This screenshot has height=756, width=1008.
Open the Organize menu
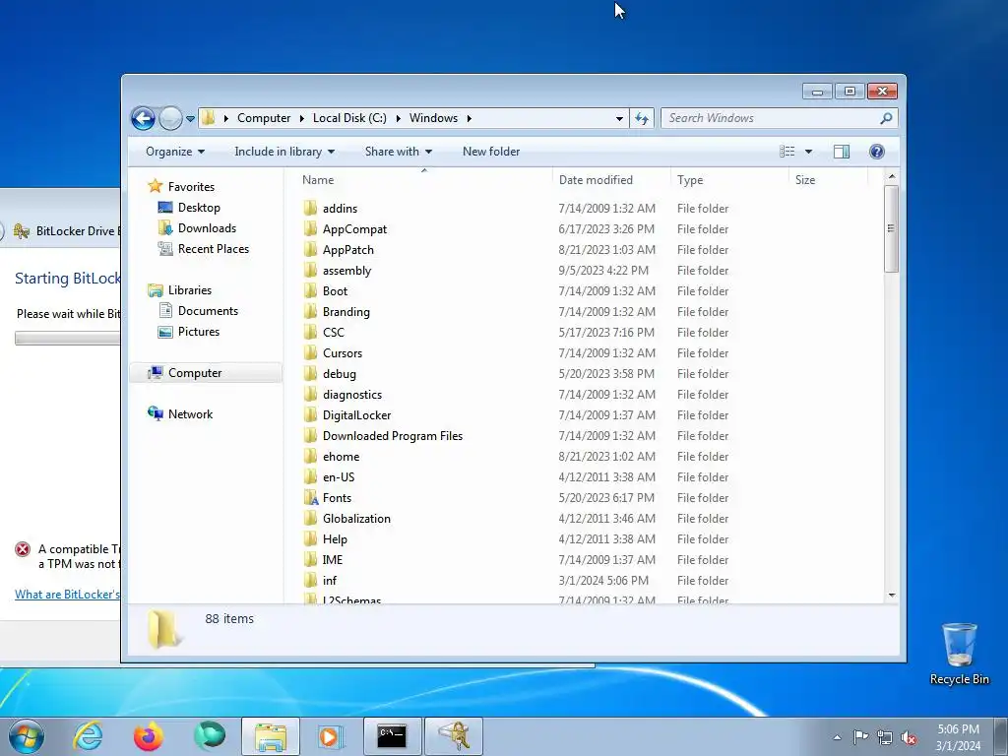(x=175, y=152)
